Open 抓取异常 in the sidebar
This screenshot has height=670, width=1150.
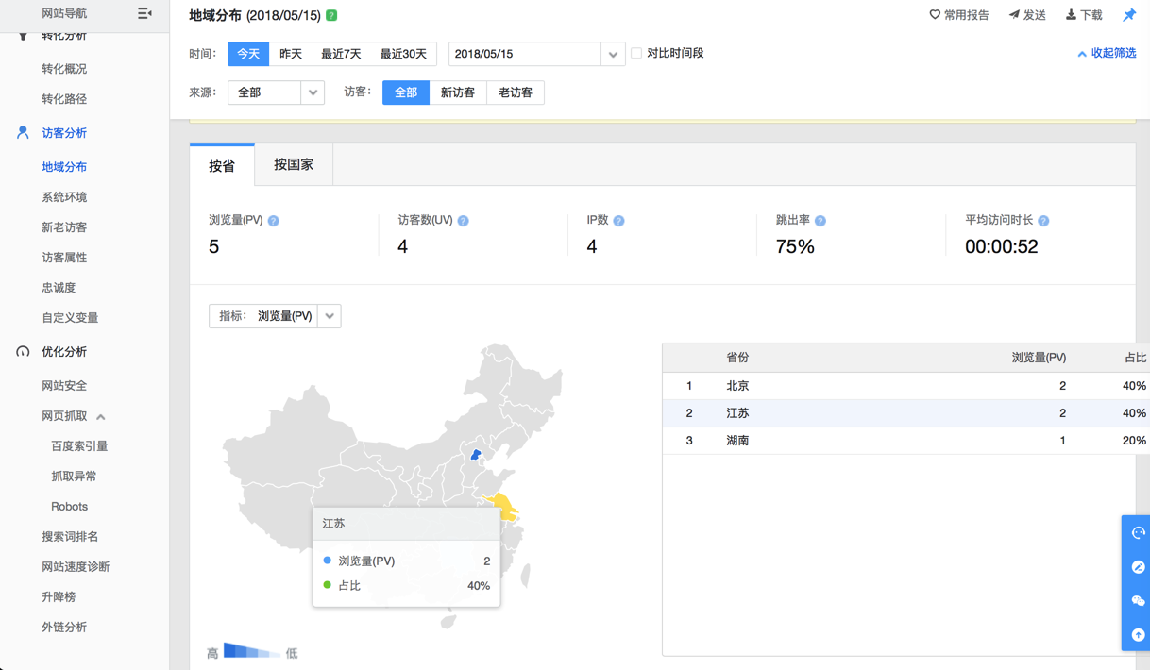(x=74, y=477)
